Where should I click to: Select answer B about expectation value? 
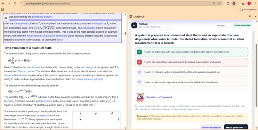pos(191,62)
